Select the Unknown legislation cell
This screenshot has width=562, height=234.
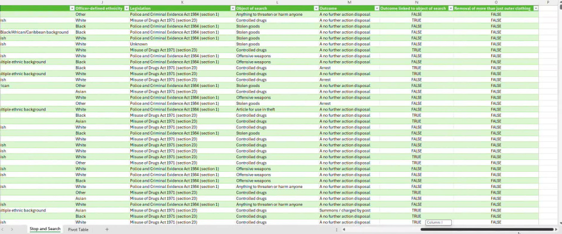182,44
